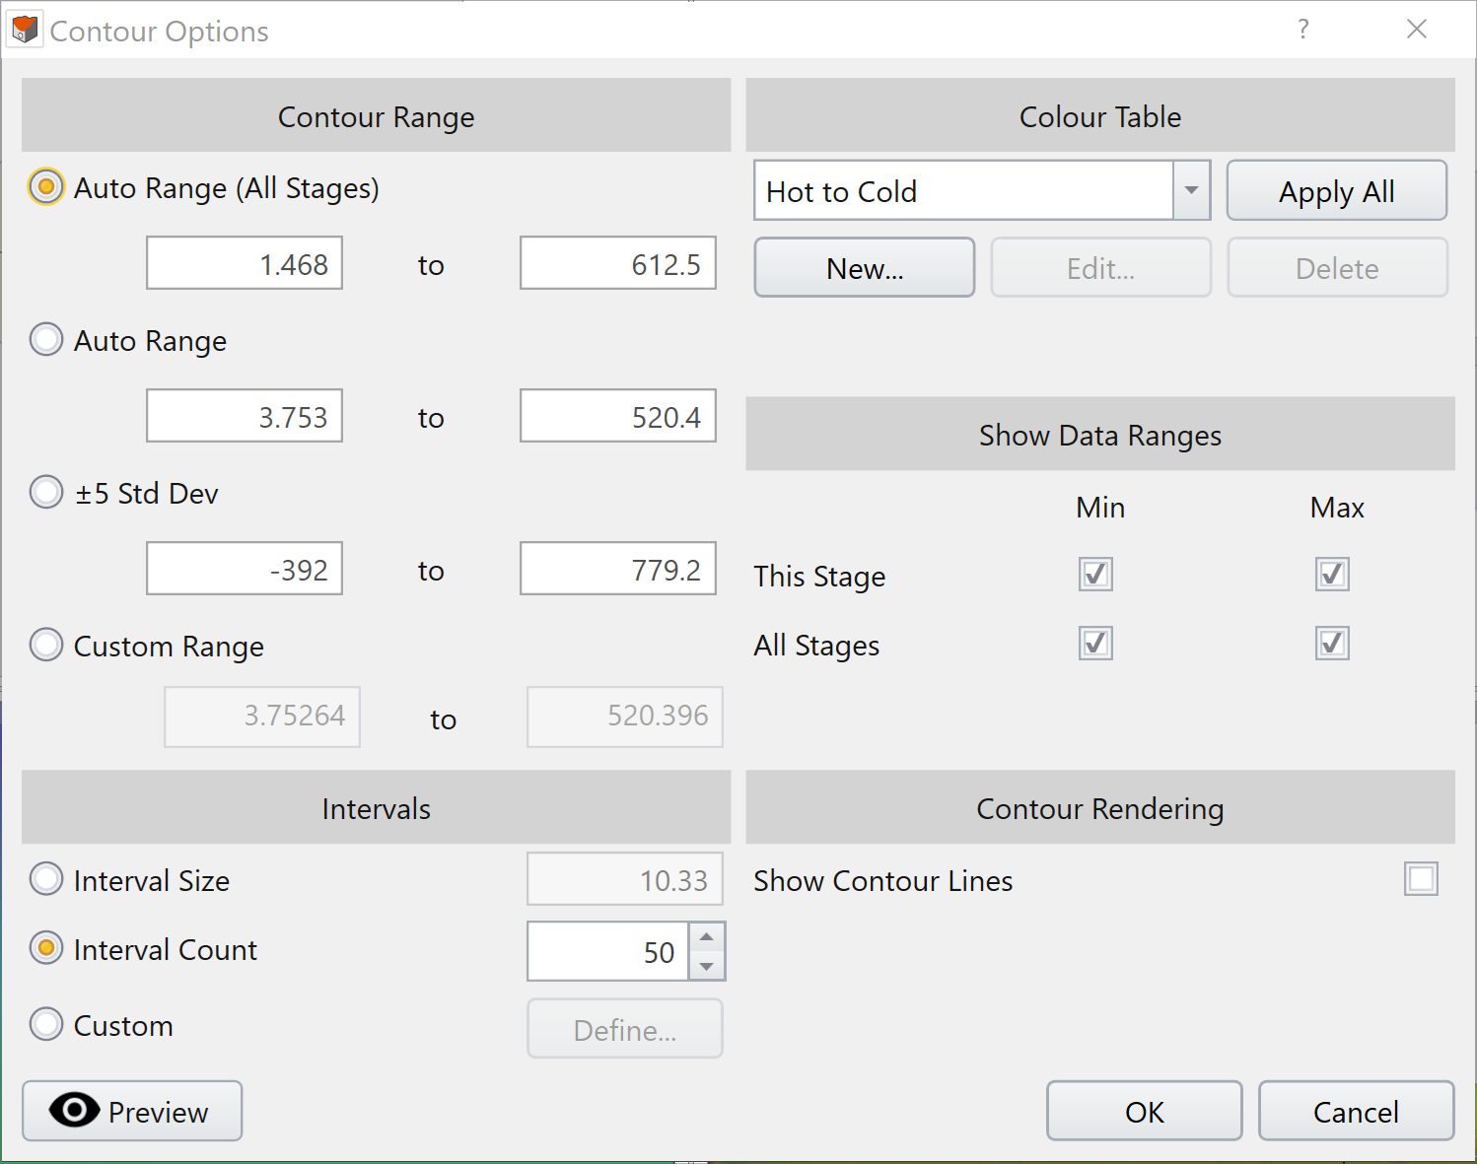
Task: Click the Preview eye button
Action: click(x=132, y=1111)
